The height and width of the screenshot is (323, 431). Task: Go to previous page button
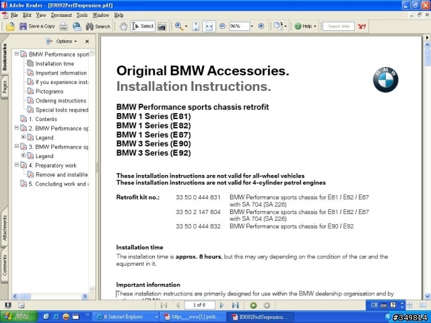[x=178, y=305]
